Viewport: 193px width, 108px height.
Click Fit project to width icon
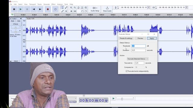click(82, 7)
